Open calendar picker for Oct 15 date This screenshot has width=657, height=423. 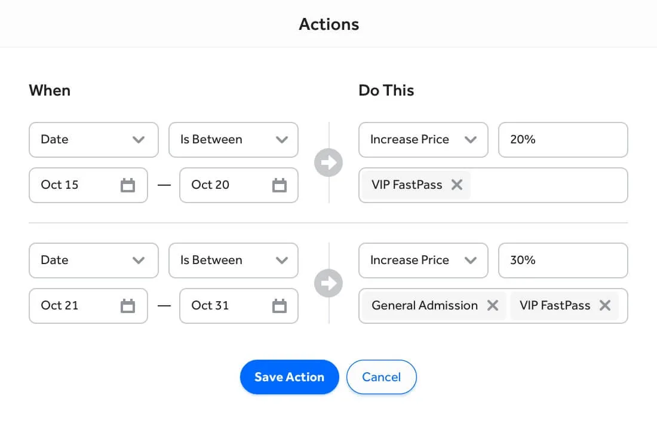click(128, 185)
